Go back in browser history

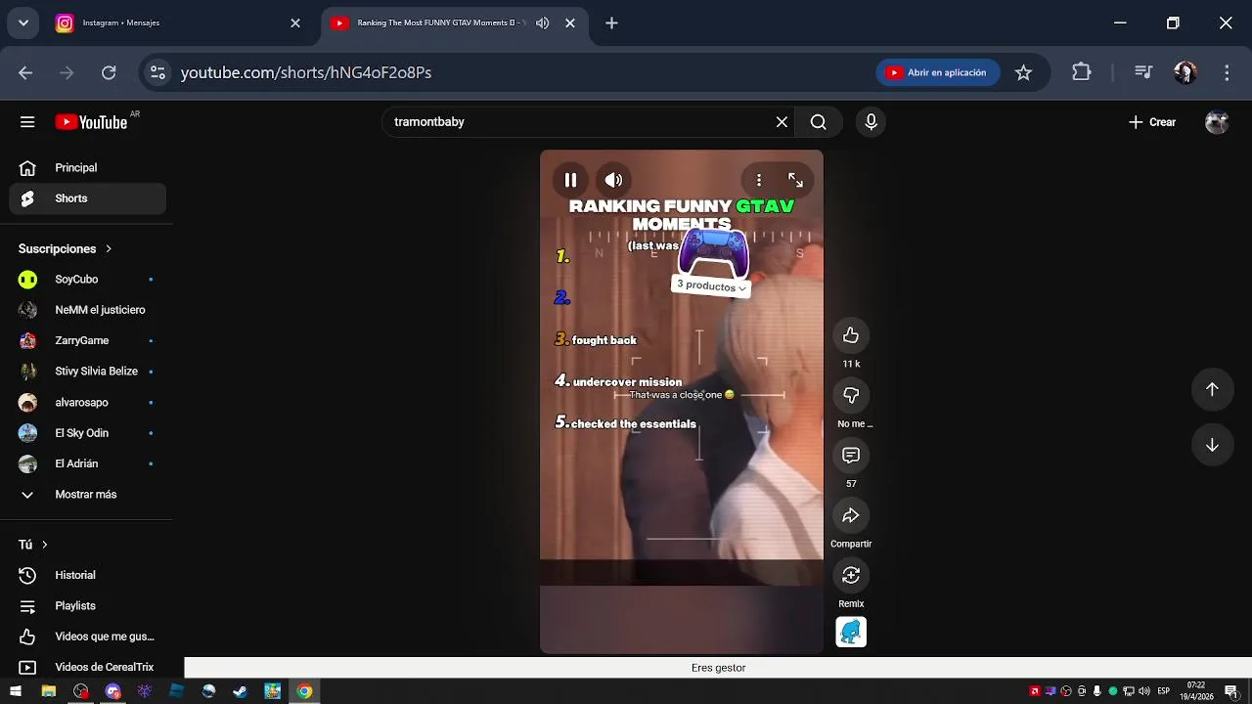[x=25, y=72]
